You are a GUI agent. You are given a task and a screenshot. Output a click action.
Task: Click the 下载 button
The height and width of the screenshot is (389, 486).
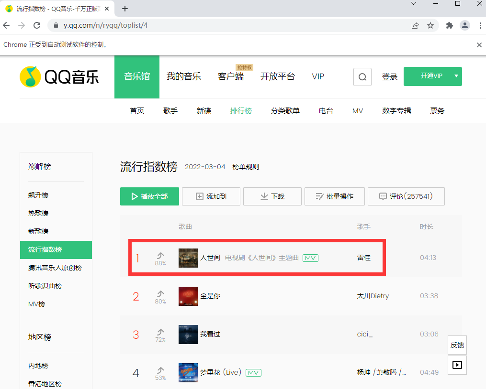pos(272,196)
